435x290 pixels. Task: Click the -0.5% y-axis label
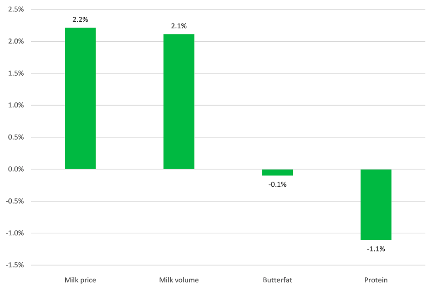[x=14, y=201]
